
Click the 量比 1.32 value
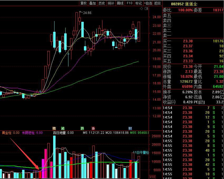coord(220,81)
